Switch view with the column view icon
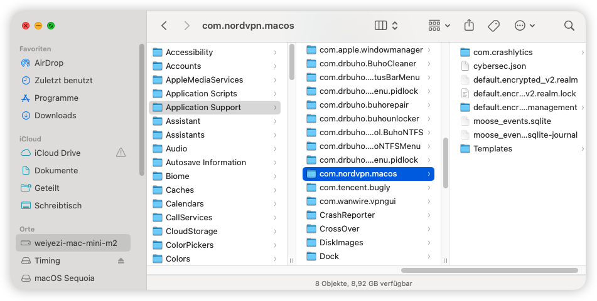 [x=381, y=26]
